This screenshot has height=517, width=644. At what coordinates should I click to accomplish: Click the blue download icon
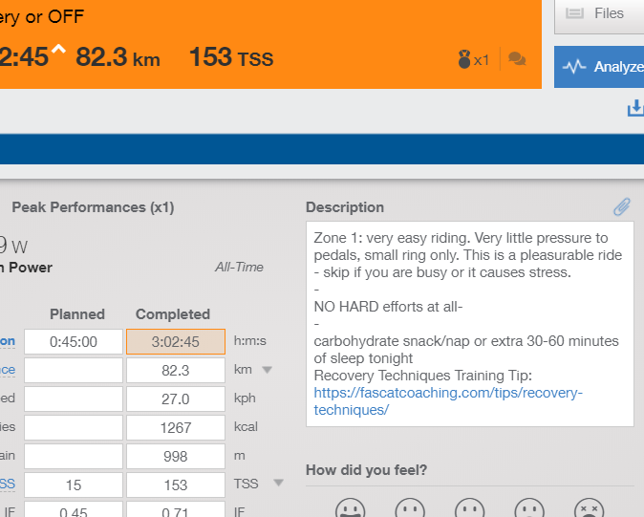click(635, 109)
